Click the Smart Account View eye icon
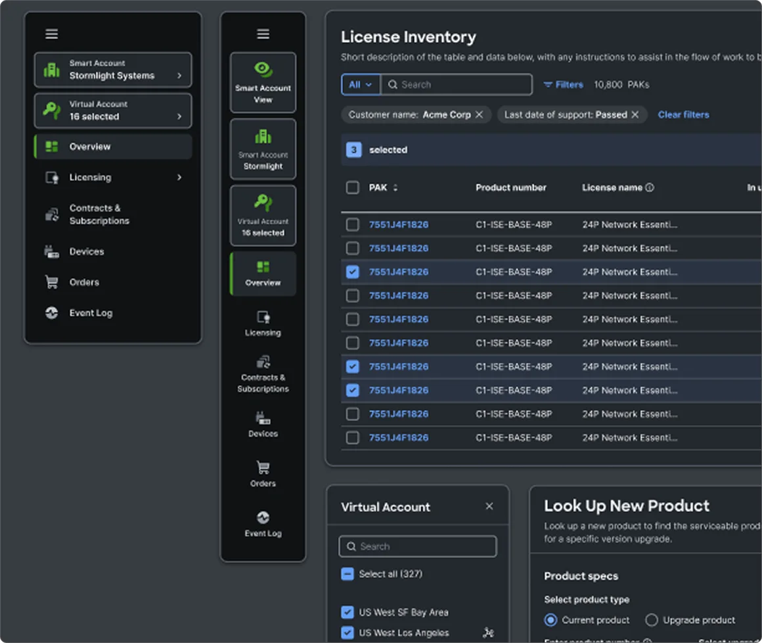Image resolution: width=762 pixels, height=643 pixels. pos(263,69)
